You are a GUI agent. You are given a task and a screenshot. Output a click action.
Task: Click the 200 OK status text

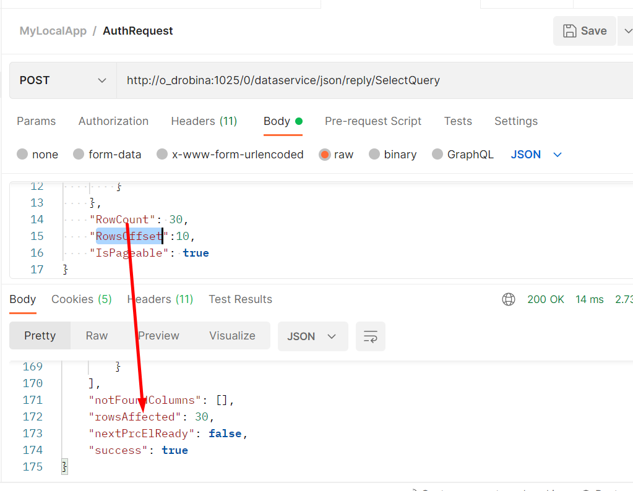click(x=545, y=299)
